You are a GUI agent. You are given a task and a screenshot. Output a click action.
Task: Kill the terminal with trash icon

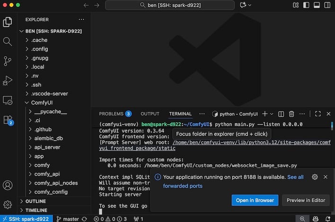coord(291,114)
